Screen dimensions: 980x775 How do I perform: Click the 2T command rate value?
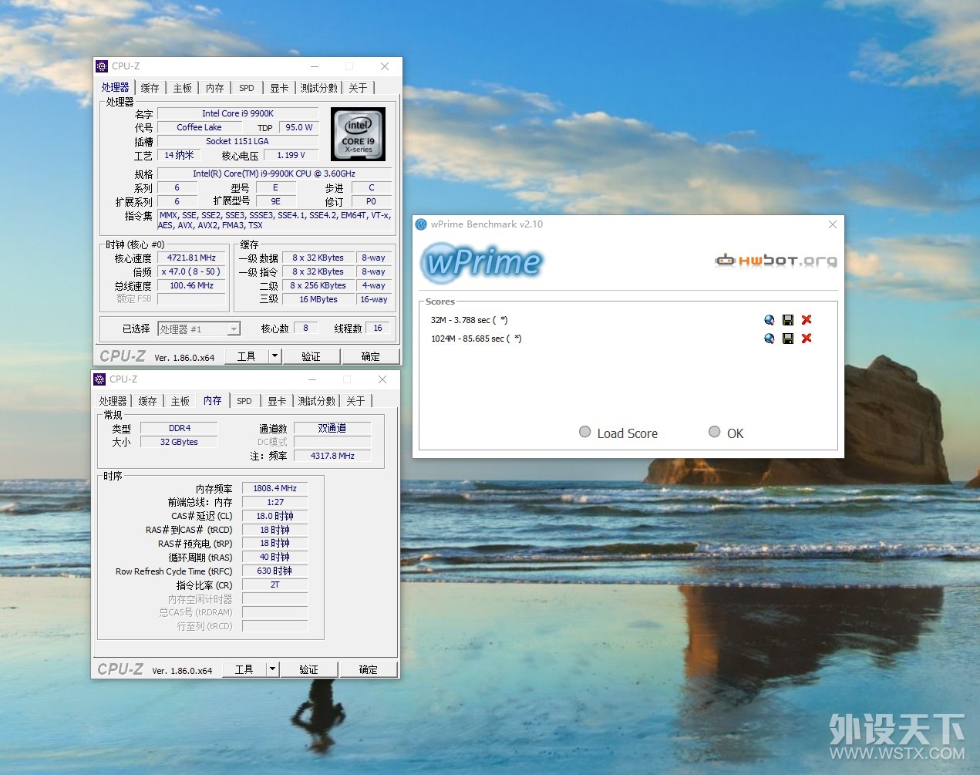275,585
